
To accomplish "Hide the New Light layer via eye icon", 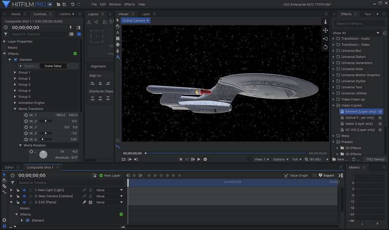I will tap(24, 190).
